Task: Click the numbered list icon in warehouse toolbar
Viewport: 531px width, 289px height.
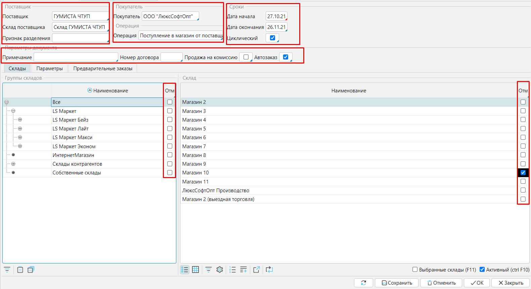Action: 232,270
